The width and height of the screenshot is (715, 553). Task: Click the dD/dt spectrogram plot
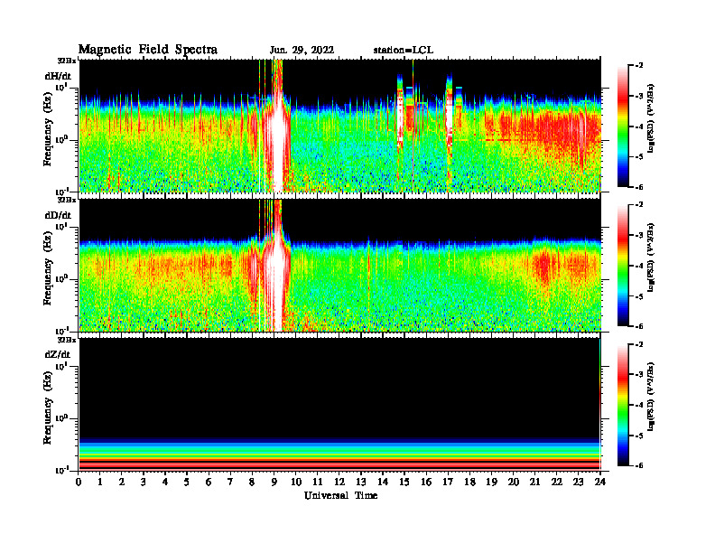[x=339, y=265]
